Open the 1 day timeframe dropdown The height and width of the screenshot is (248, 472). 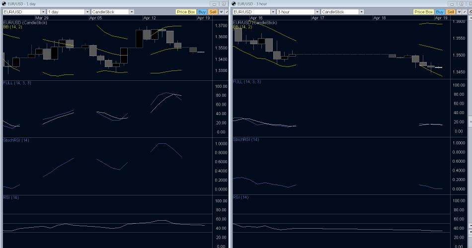(x=87, y=12)
